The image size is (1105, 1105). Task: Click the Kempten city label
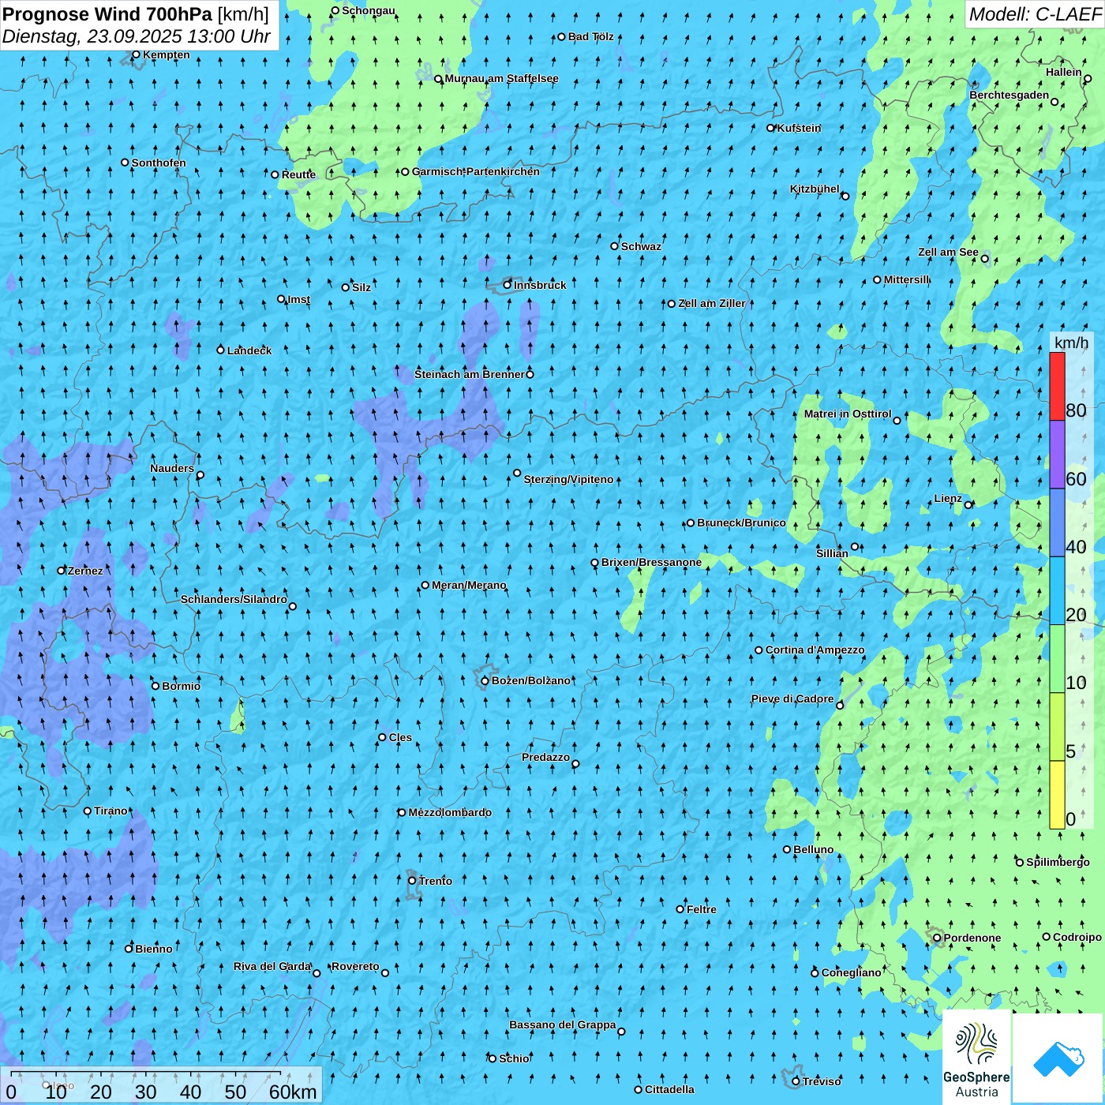pos(166,54)
